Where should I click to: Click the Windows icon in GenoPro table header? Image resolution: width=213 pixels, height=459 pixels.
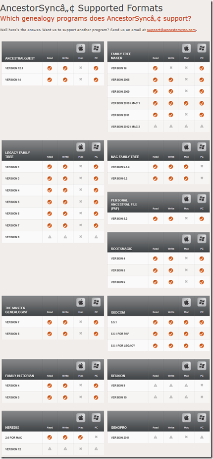pos(202,417)
